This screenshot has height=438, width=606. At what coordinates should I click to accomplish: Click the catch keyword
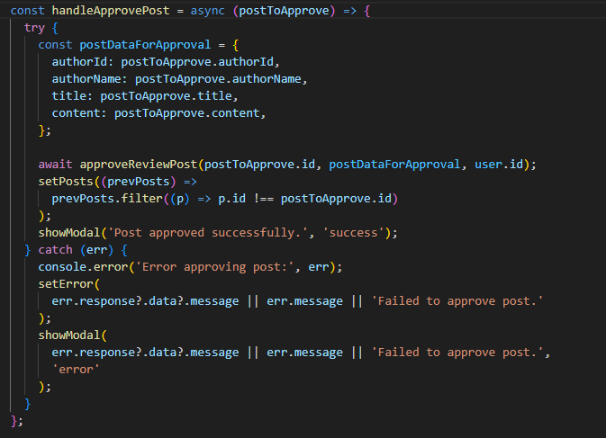click(x=55, y=249)
